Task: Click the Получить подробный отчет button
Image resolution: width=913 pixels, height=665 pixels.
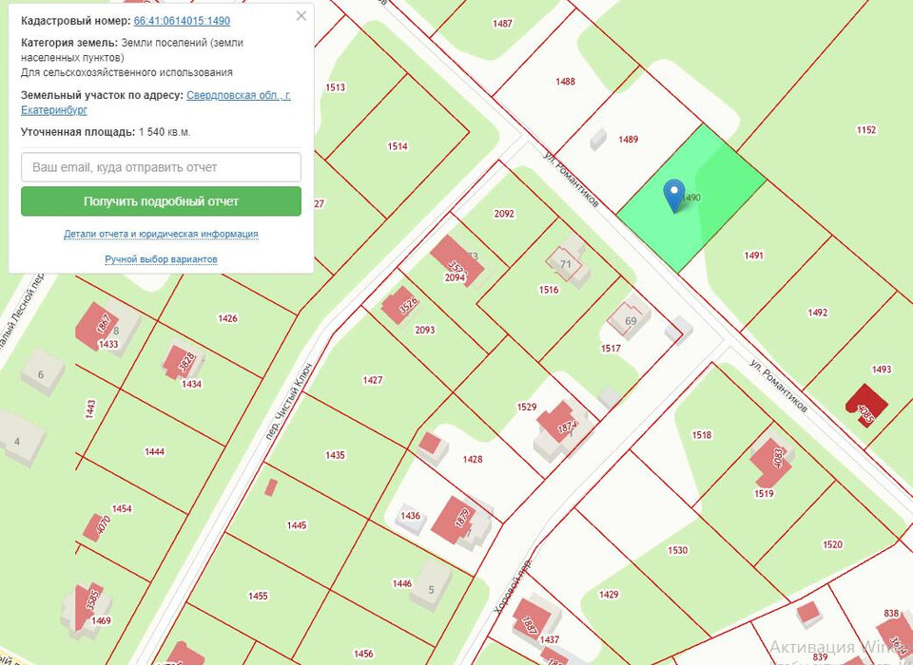Action: 161,201
